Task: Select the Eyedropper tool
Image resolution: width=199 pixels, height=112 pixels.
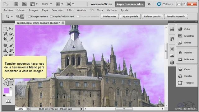Action: (x=11, y=39)
